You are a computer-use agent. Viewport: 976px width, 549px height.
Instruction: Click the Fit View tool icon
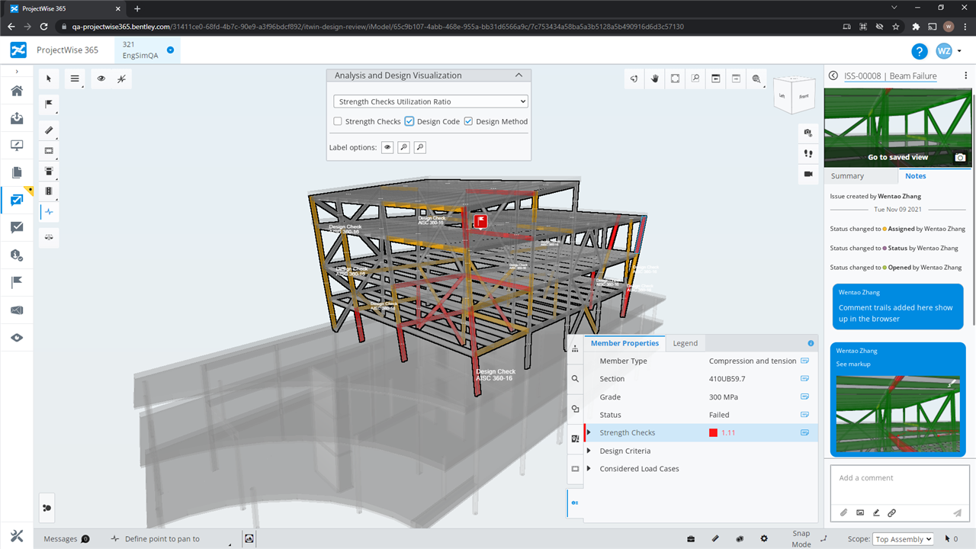676,79
